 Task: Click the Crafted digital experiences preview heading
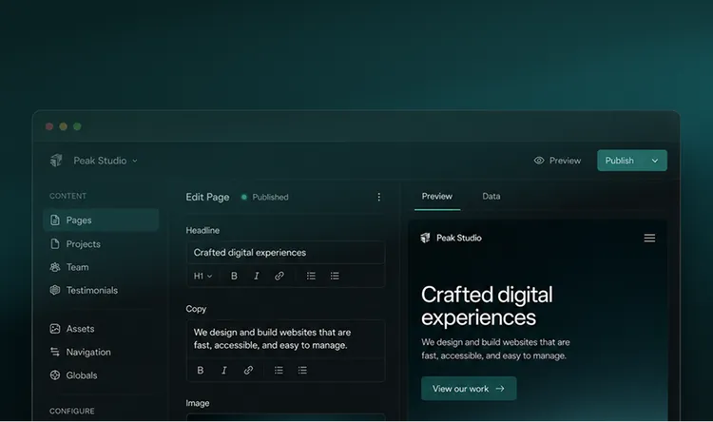click(x=487, y=306)
